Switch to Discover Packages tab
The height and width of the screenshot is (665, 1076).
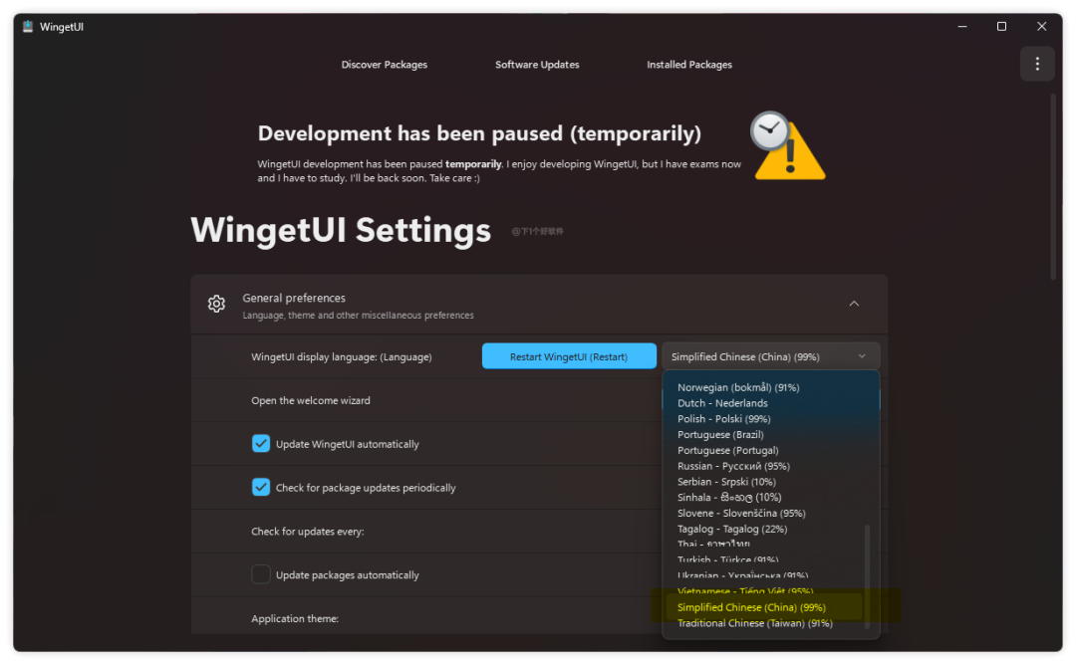pos(384,65)
